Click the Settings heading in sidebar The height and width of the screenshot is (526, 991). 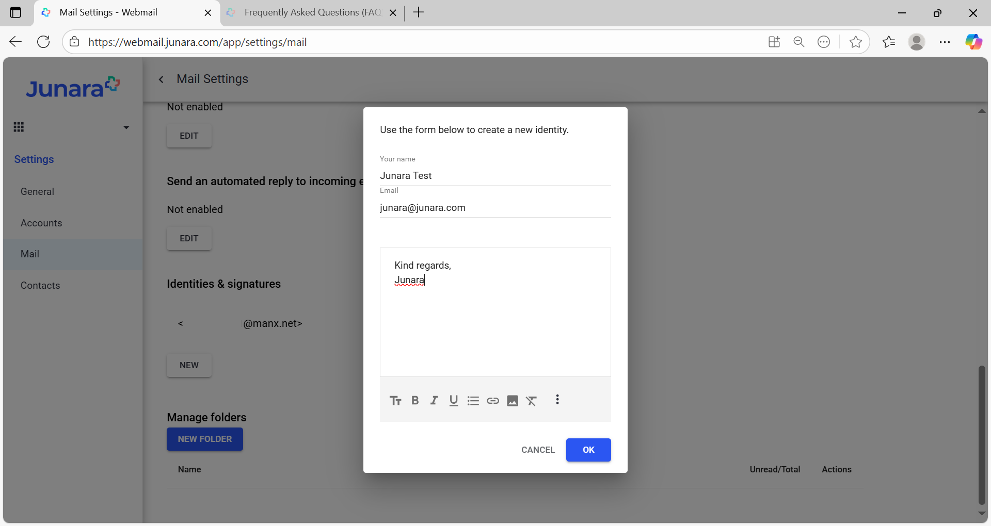34,159
